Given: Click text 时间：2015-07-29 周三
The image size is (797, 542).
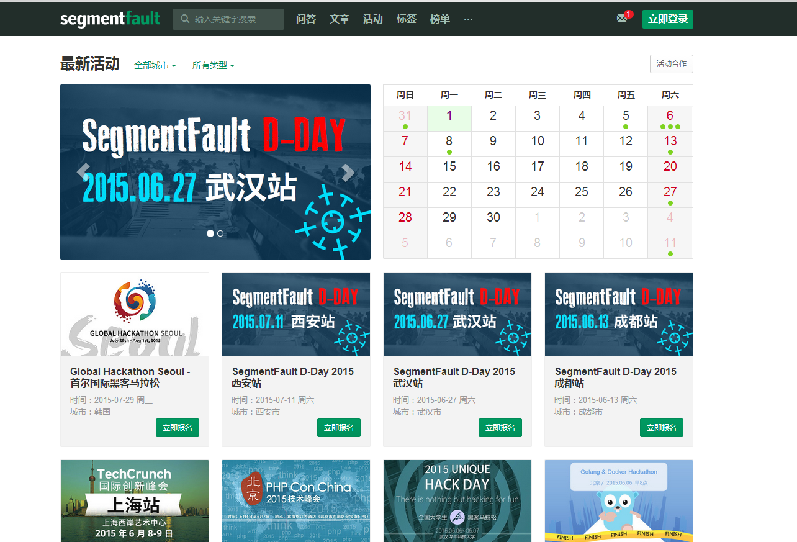Looking at the screenshot, I should [x=111, y=400].
